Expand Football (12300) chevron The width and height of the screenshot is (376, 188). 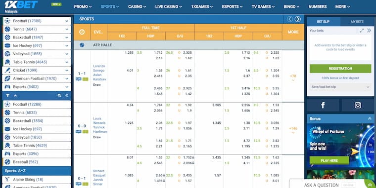click(x=67, y=21)
